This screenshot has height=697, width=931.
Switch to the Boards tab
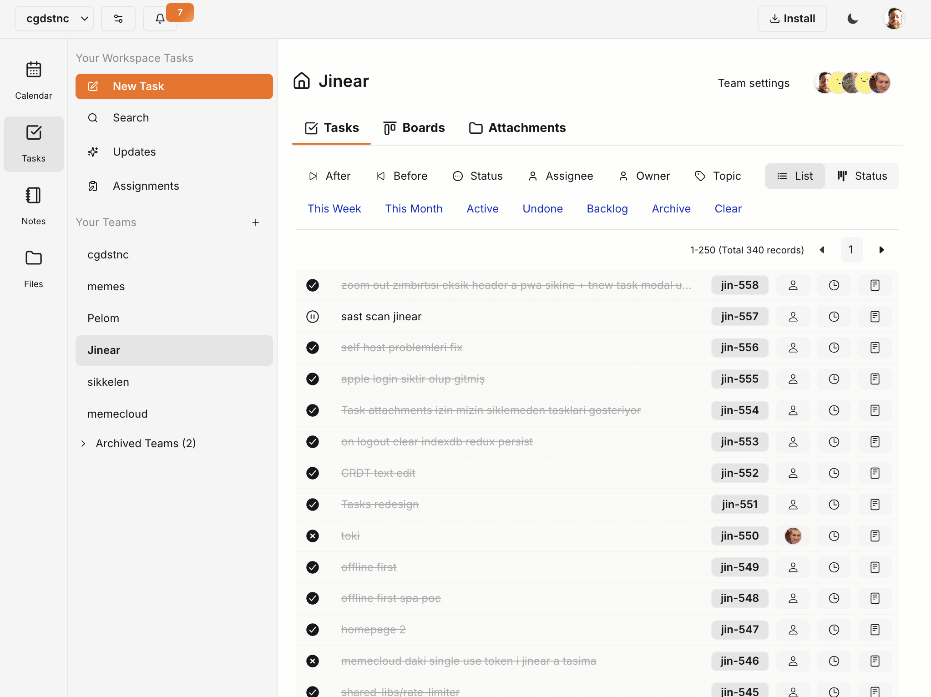point(415,128)
